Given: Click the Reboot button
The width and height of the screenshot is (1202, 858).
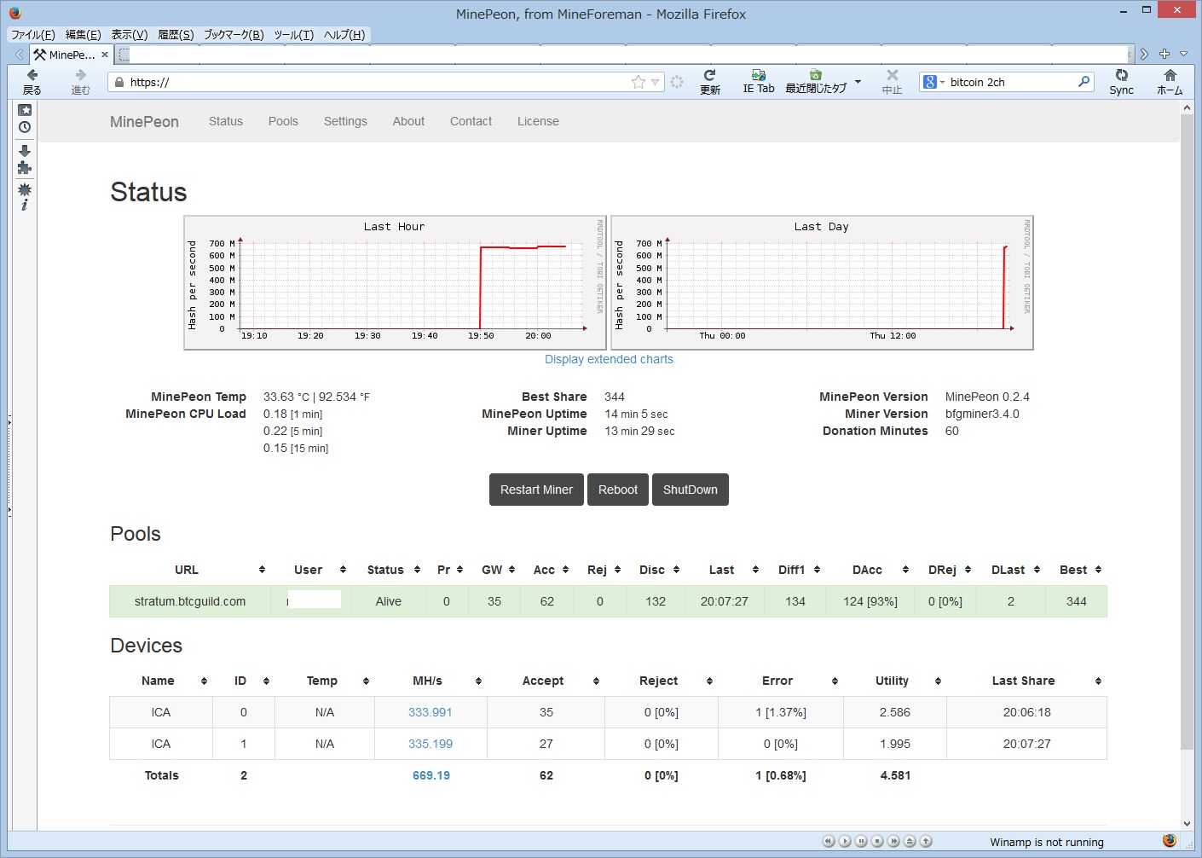Looking at the screenshot, I should pos(618,490).
